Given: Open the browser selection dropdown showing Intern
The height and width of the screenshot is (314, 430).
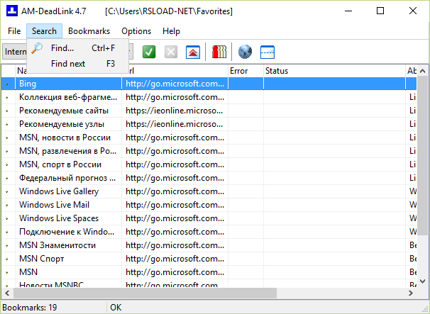Looking at the screenshot, I should (x=15, y=52).
